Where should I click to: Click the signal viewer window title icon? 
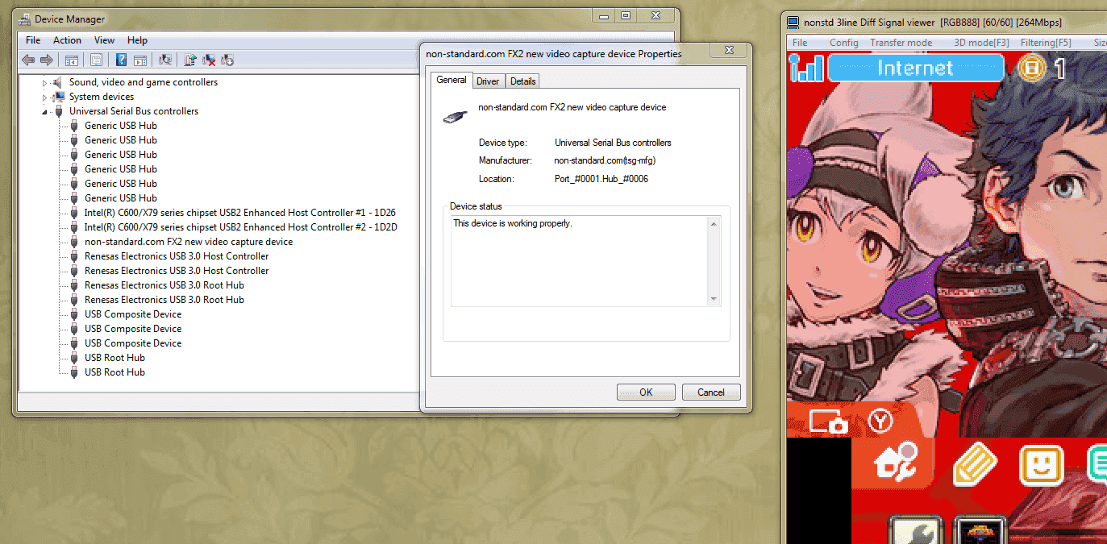coord(793,23)
